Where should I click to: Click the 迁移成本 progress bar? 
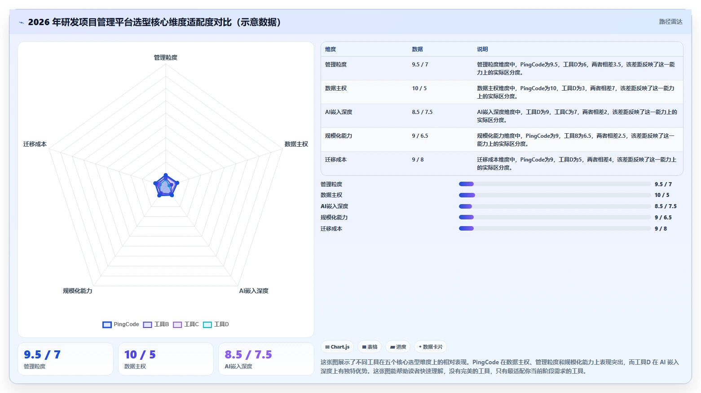(x=555, y=228)
